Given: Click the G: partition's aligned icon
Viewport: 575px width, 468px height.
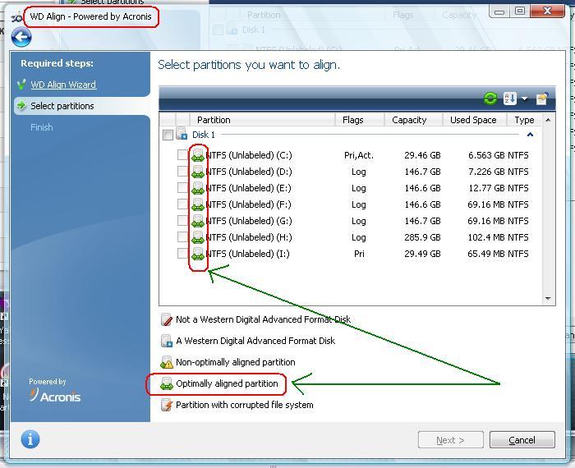Looking at the screenshot, I should [x=198, y=221].
